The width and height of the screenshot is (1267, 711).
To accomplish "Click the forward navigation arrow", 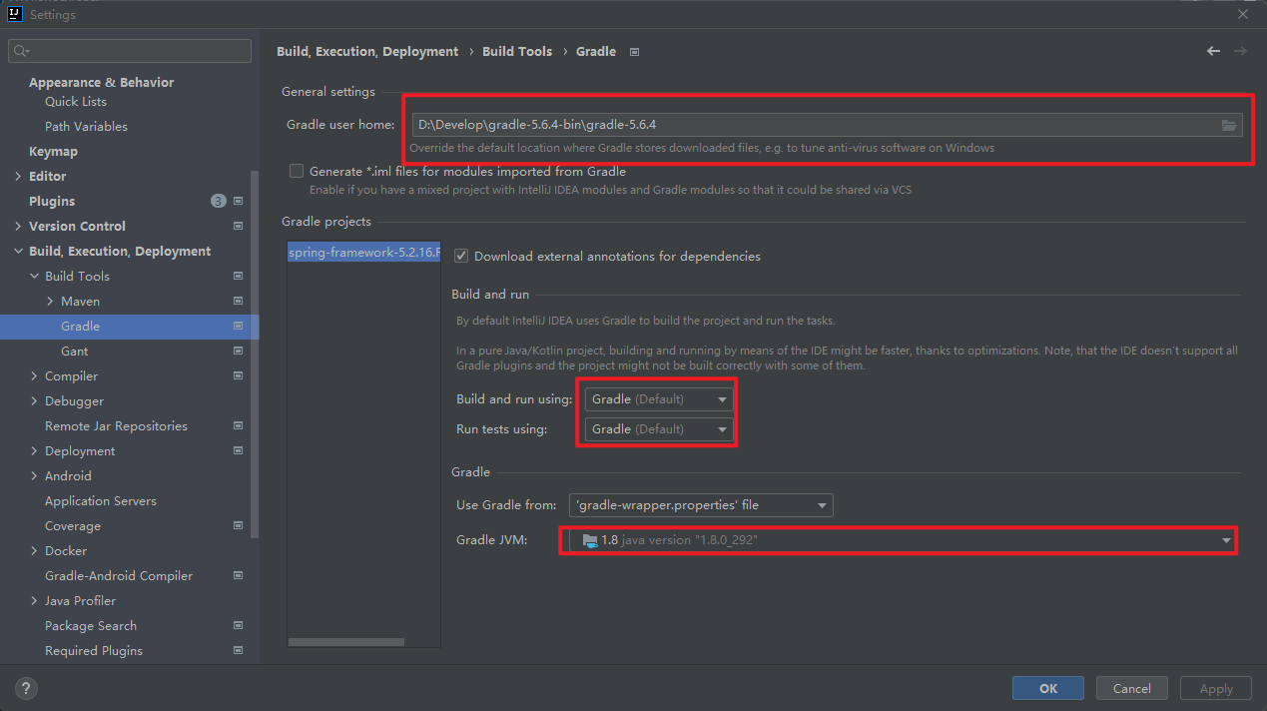I will (x=1240, y=51).
